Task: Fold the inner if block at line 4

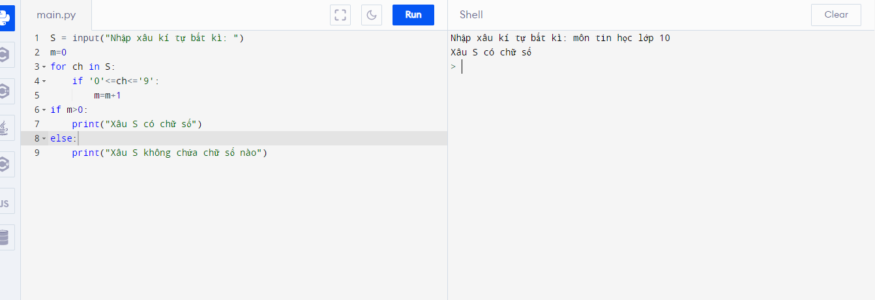Action: 44,82
